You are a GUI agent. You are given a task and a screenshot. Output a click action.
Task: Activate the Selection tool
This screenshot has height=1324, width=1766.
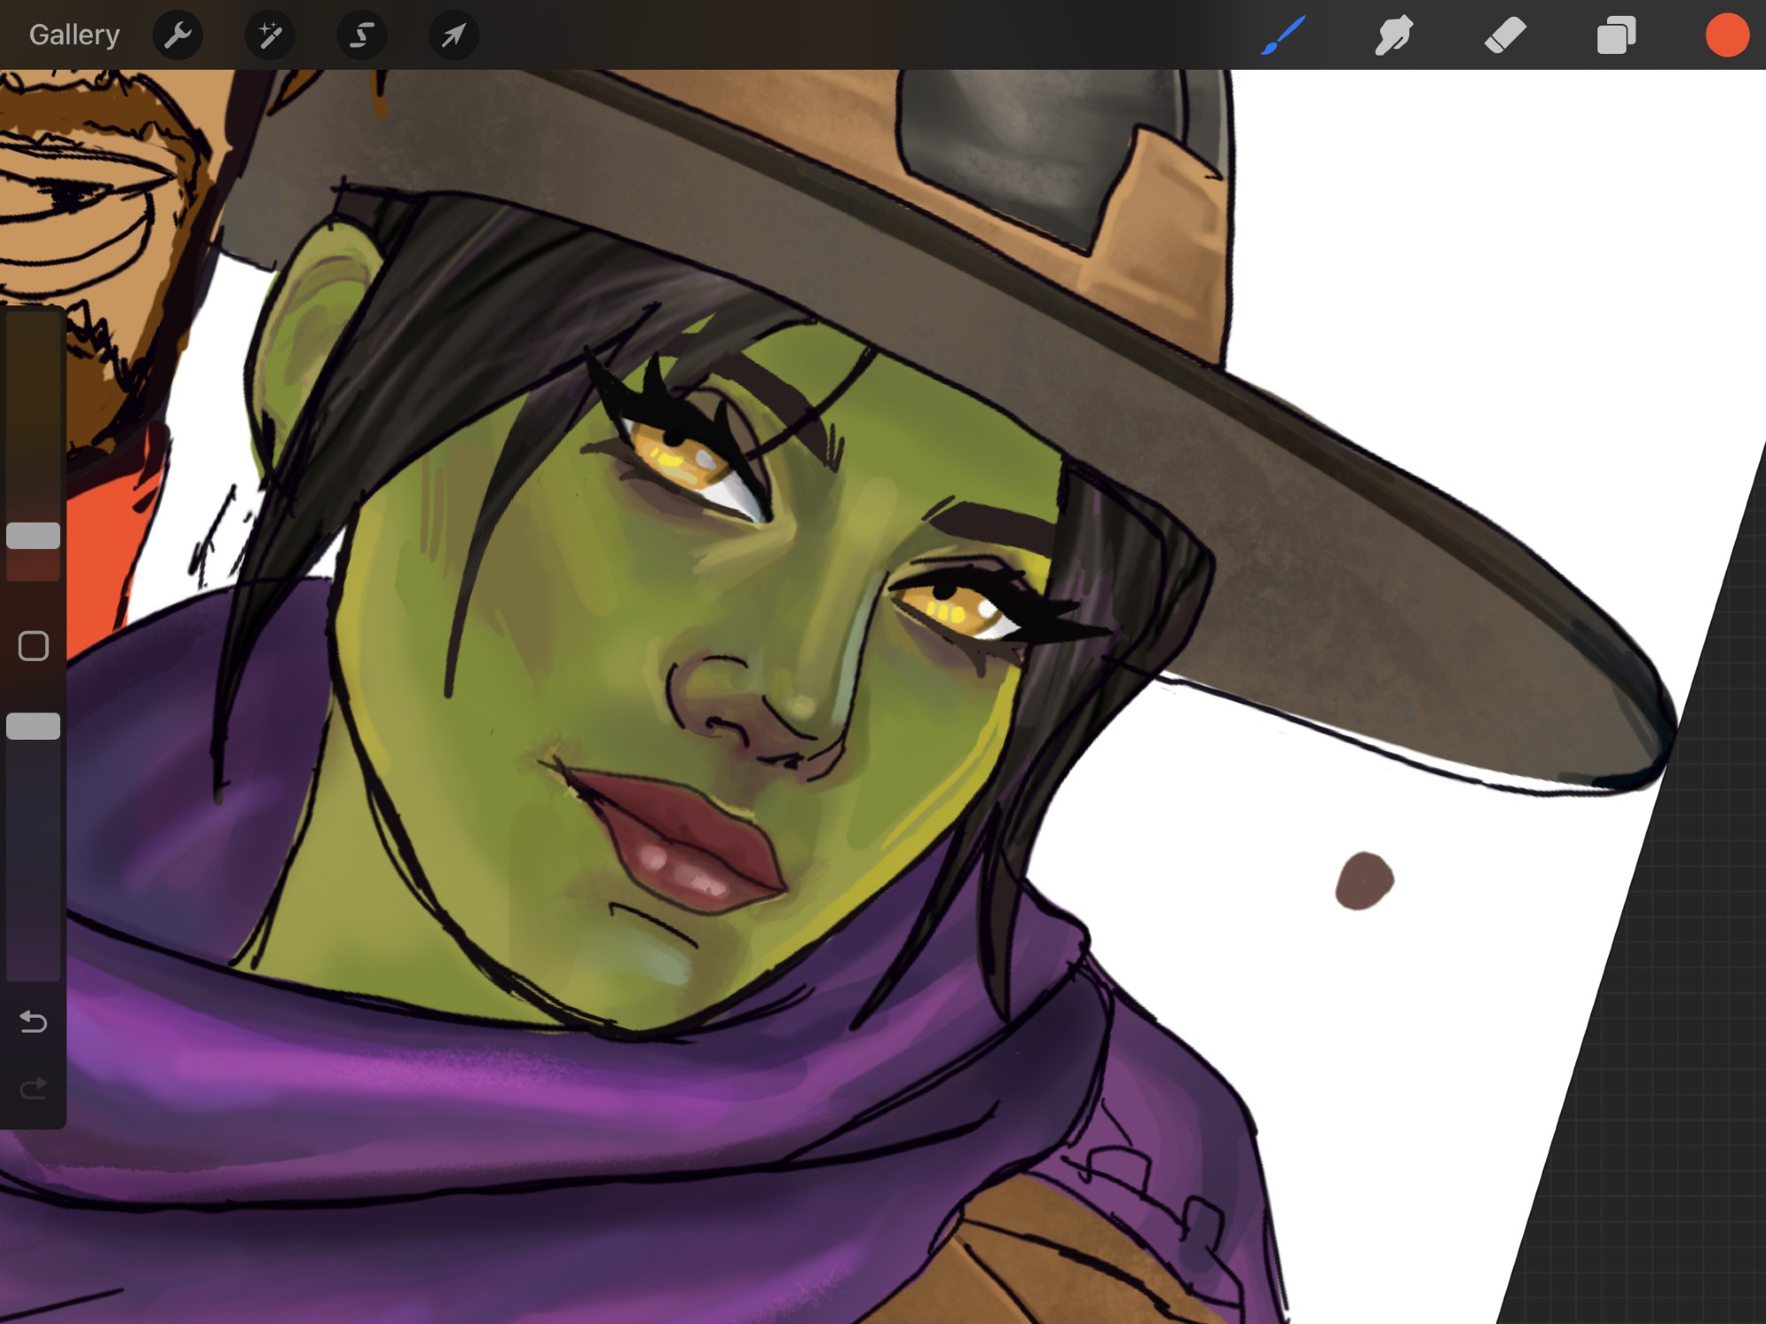362,35
